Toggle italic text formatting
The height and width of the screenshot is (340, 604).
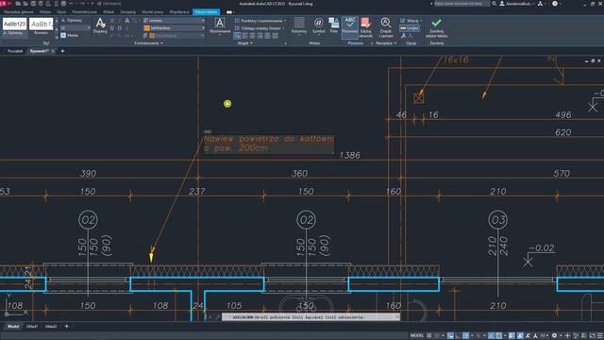pos(120,21)
